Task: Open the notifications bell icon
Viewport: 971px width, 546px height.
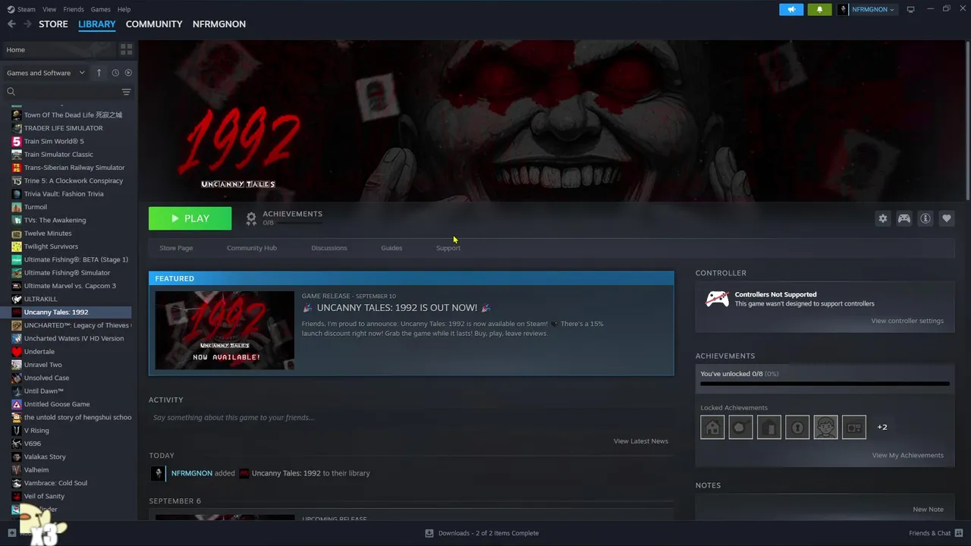Action: click(819, 9)
